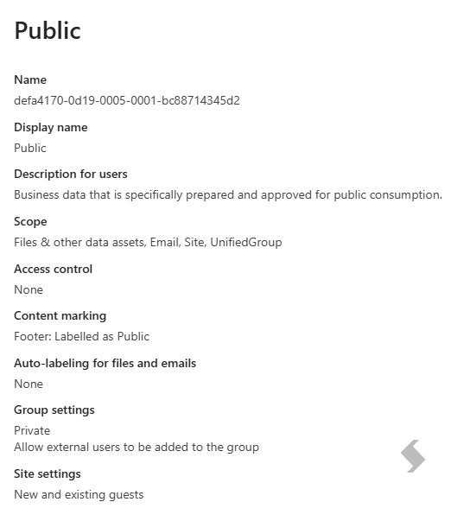Viewport: 470px width, 521px height.
Task: Select the label GUID defa4170-0d19-0005-0001-bc88714345d2
Action: [127, 100]
